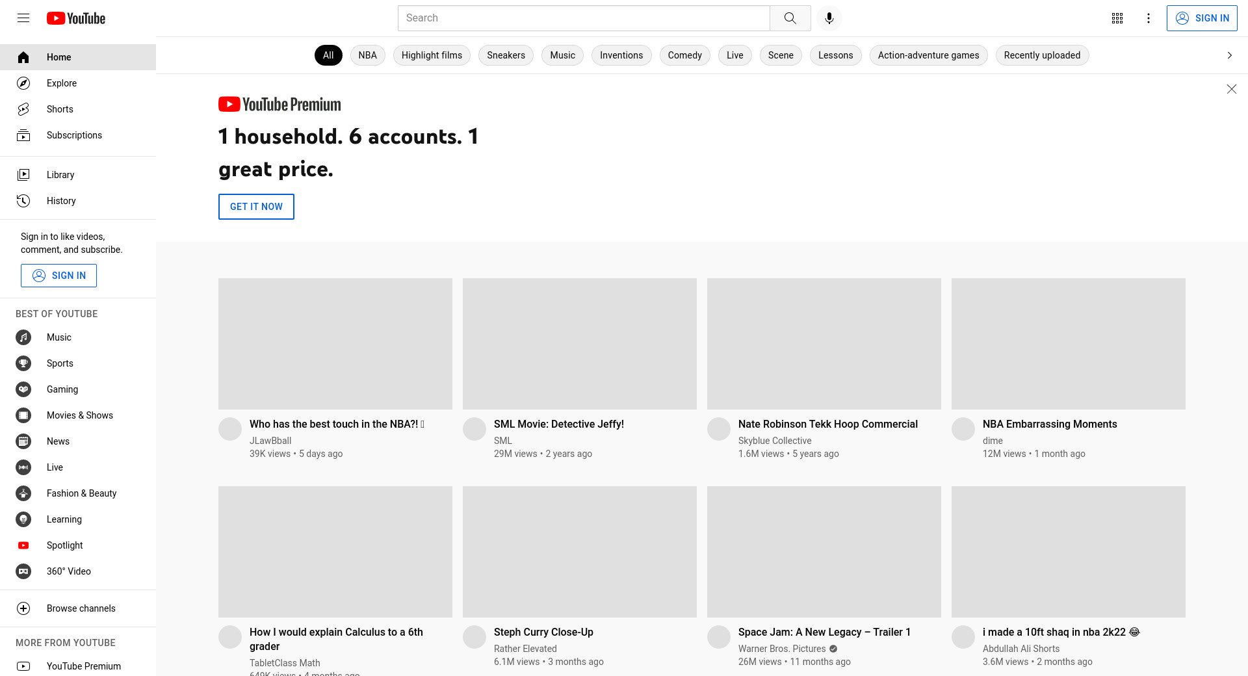This screenshot has width=1248, height=676.
Task: Open YouTube Premium sidebar icon
Action: pos(23,666)
